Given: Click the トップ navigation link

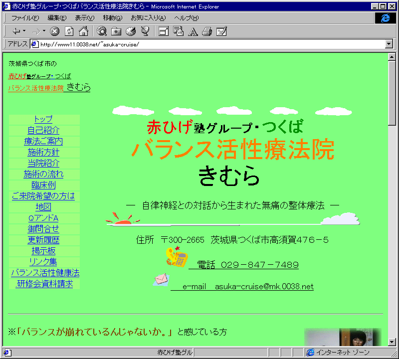Looking at the screenshot, I should [43, 119].
